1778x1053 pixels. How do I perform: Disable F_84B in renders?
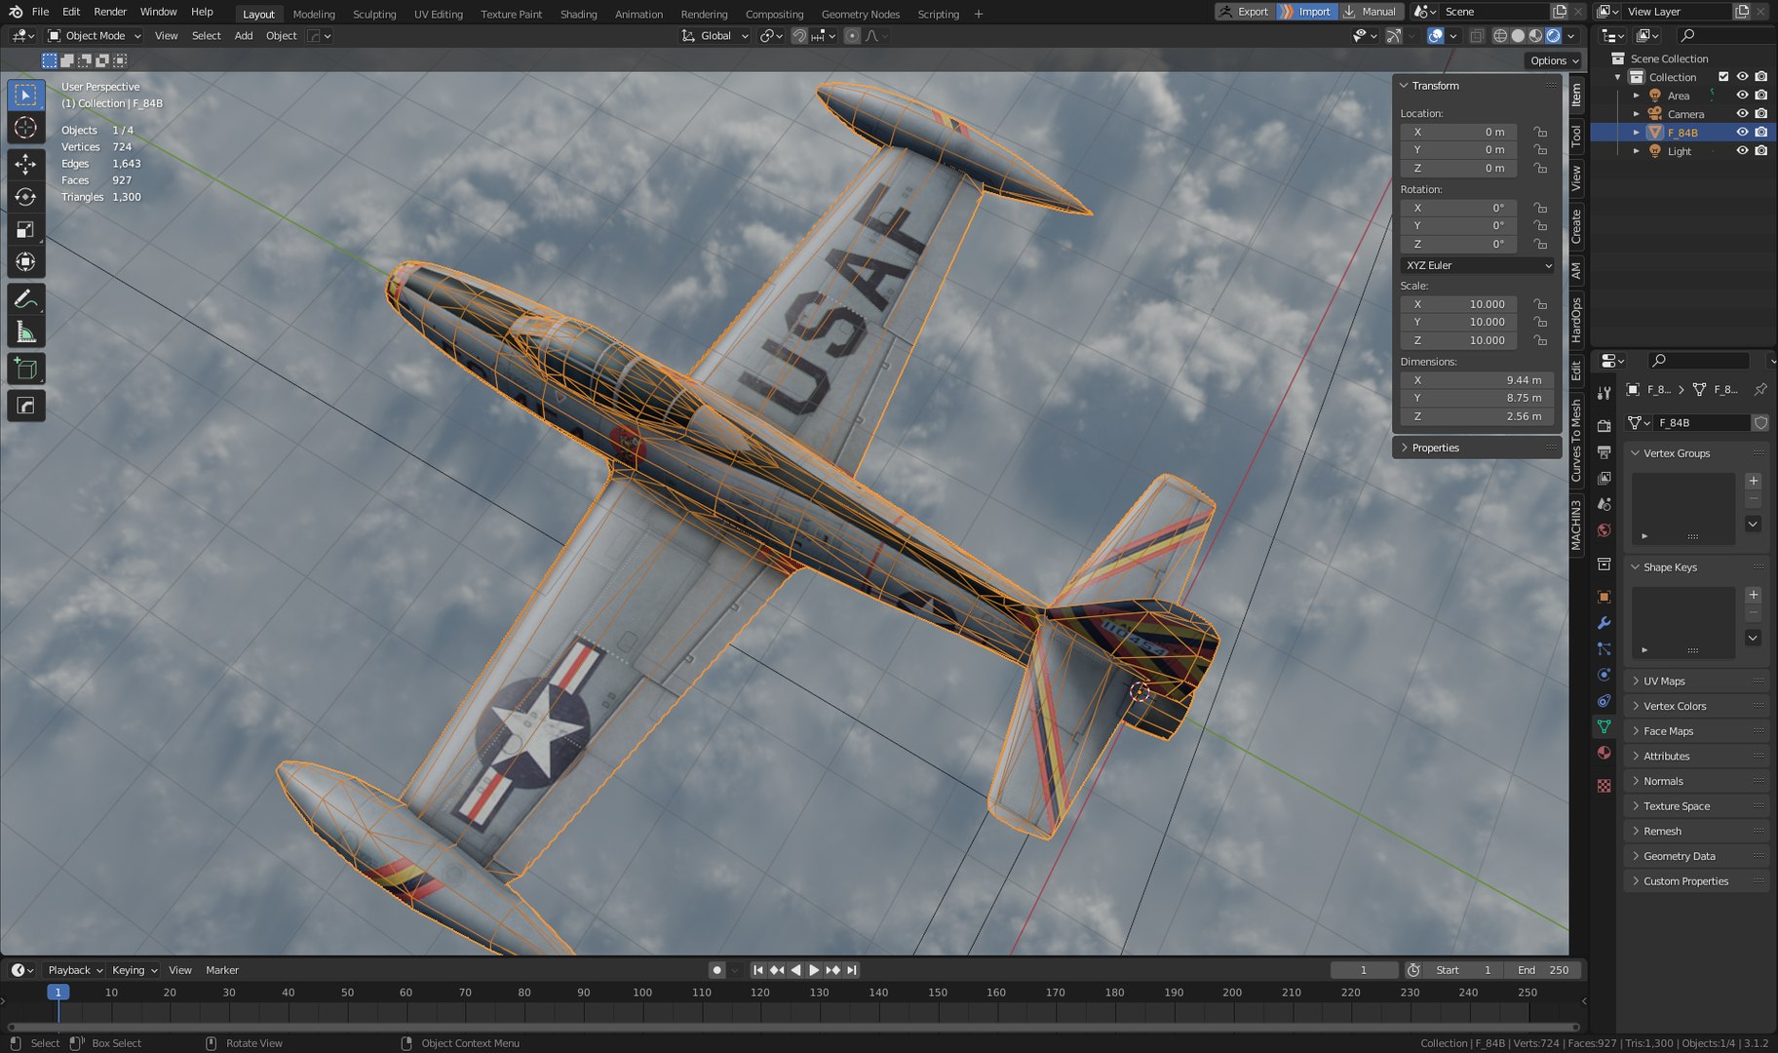click(1760, 133)
